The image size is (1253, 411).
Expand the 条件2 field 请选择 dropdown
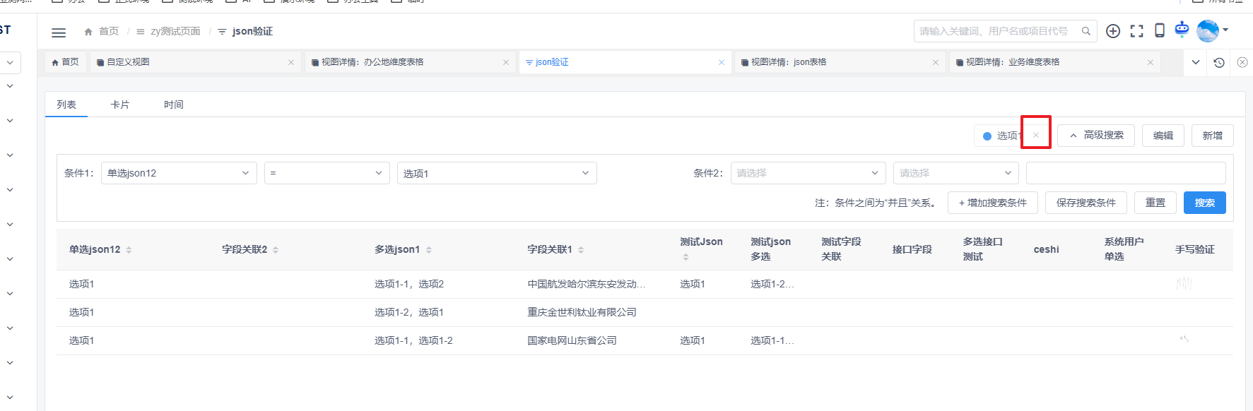point(808,173)
